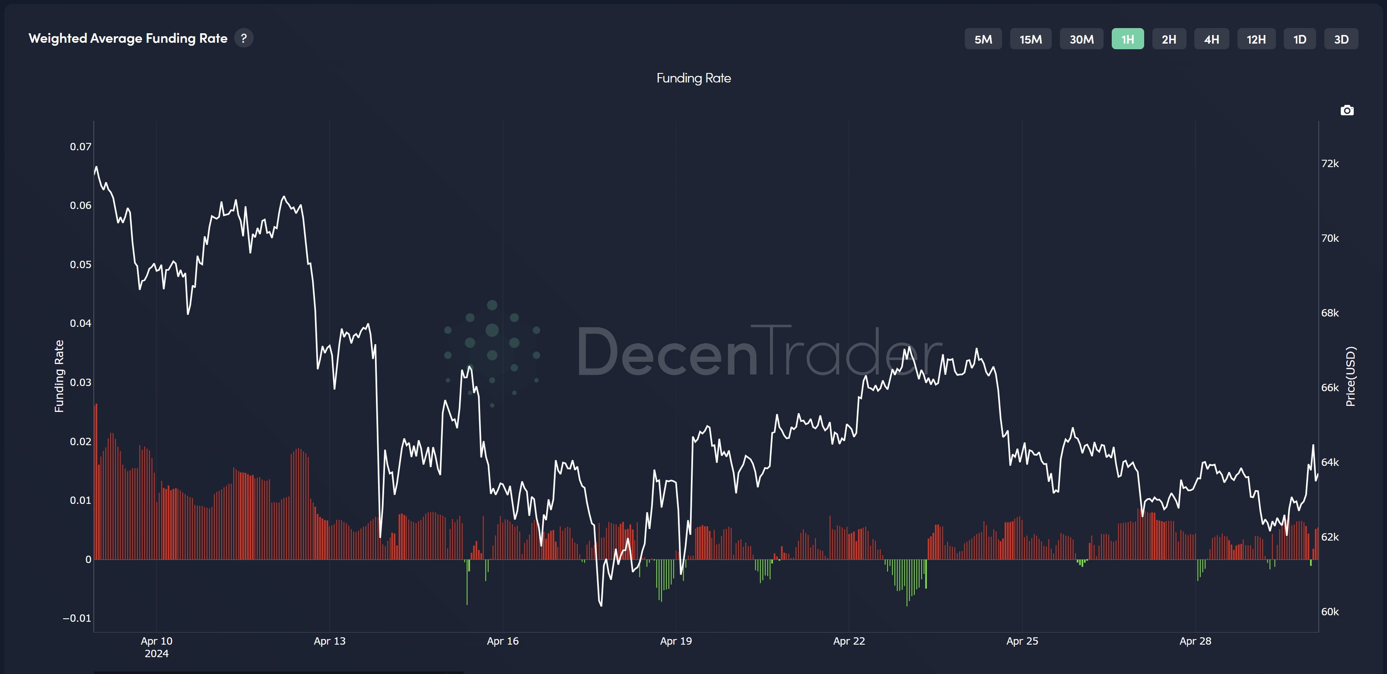Click the Apr 16 date axis label
The image size is (1387, 674).
503,641
